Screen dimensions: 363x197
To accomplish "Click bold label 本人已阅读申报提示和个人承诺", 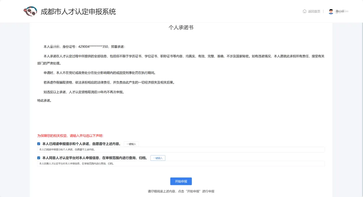I will [82, 144].
